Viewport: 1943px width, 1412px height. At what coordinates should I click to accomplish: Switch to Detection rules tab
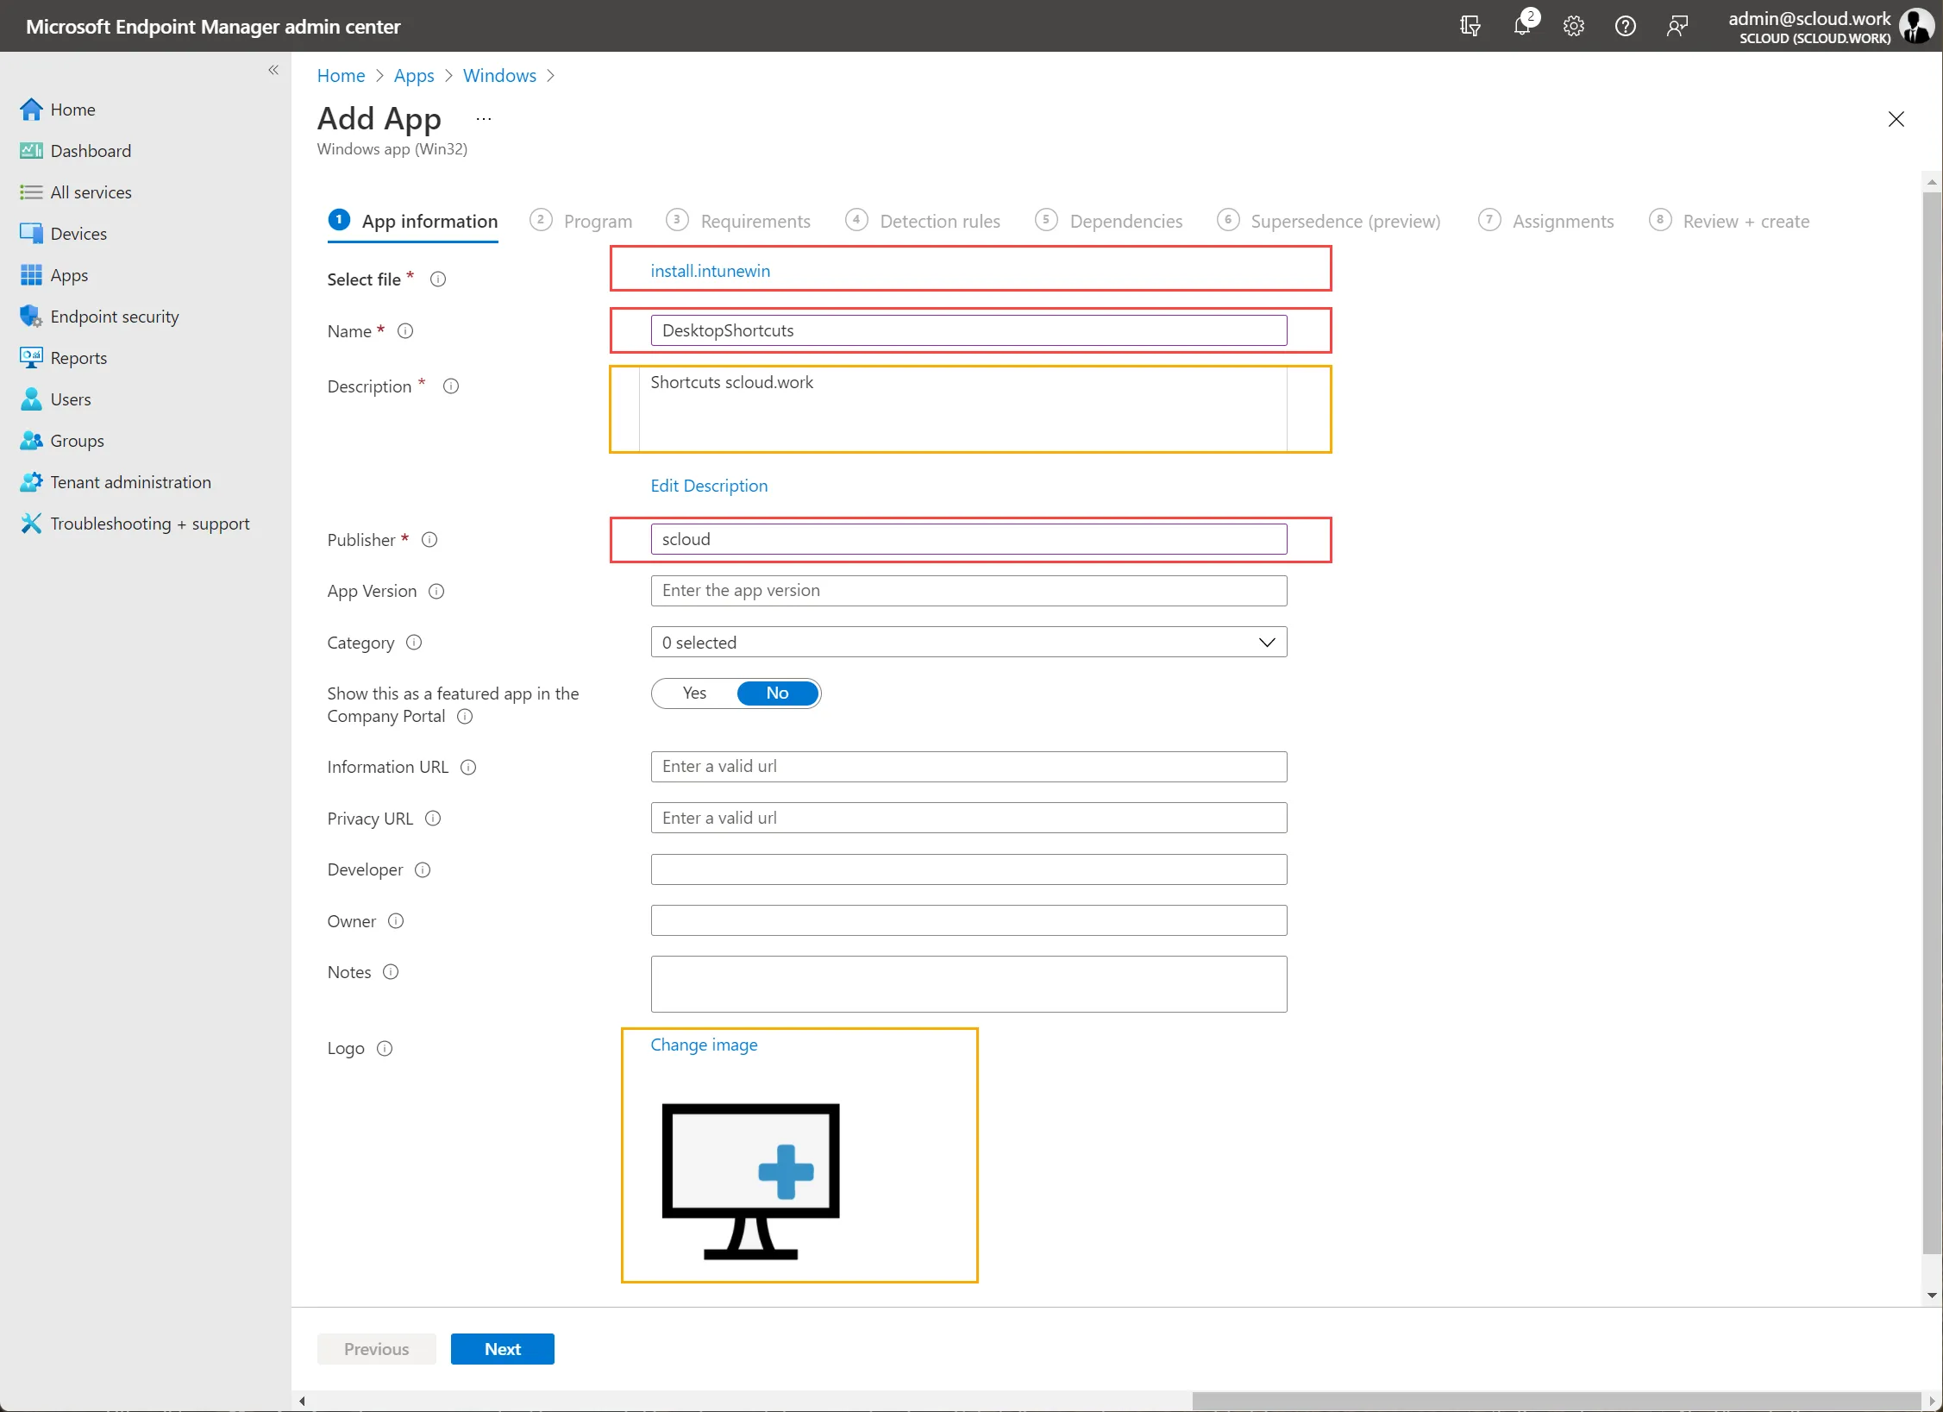click(x=923, y=222)
